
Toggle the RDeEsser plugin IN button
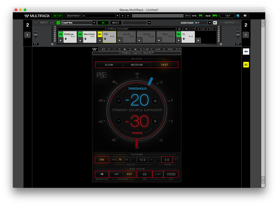(x=60, y=34)
